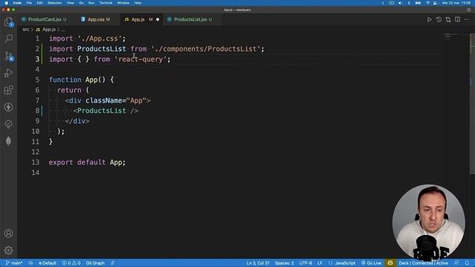Click Go Live in the status bar
The image size is (475, 267).
(x=371, y=263)
